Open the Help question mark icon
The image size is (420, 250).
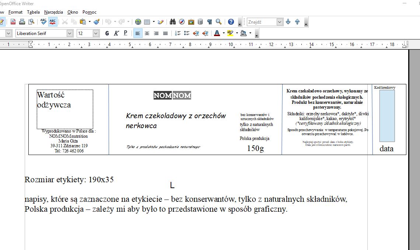(231, 22)
